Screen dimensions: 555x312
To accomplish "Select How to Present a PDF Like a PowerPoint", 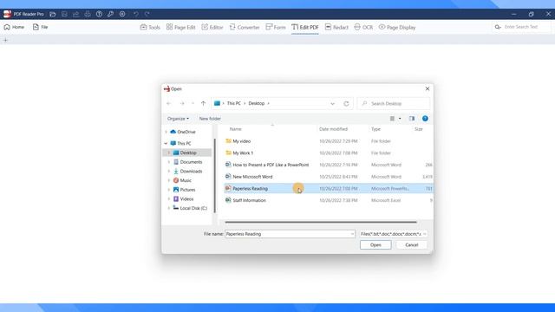I will [x=271, y=165].
